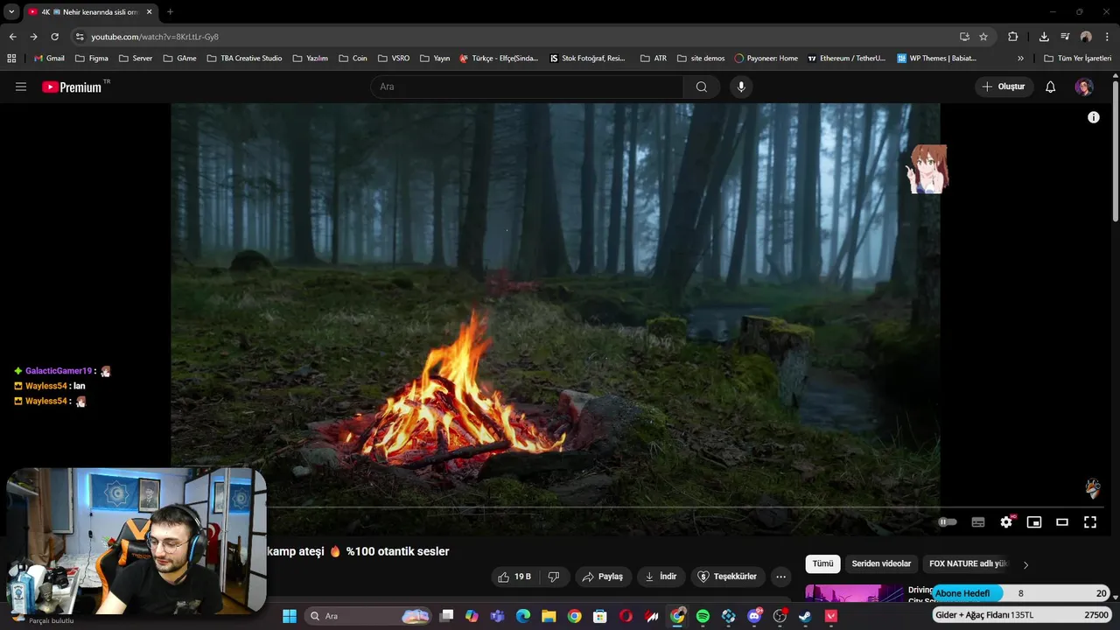Open a new browser tab
The width and height of the screenshot is (1120, 630).
170,11
